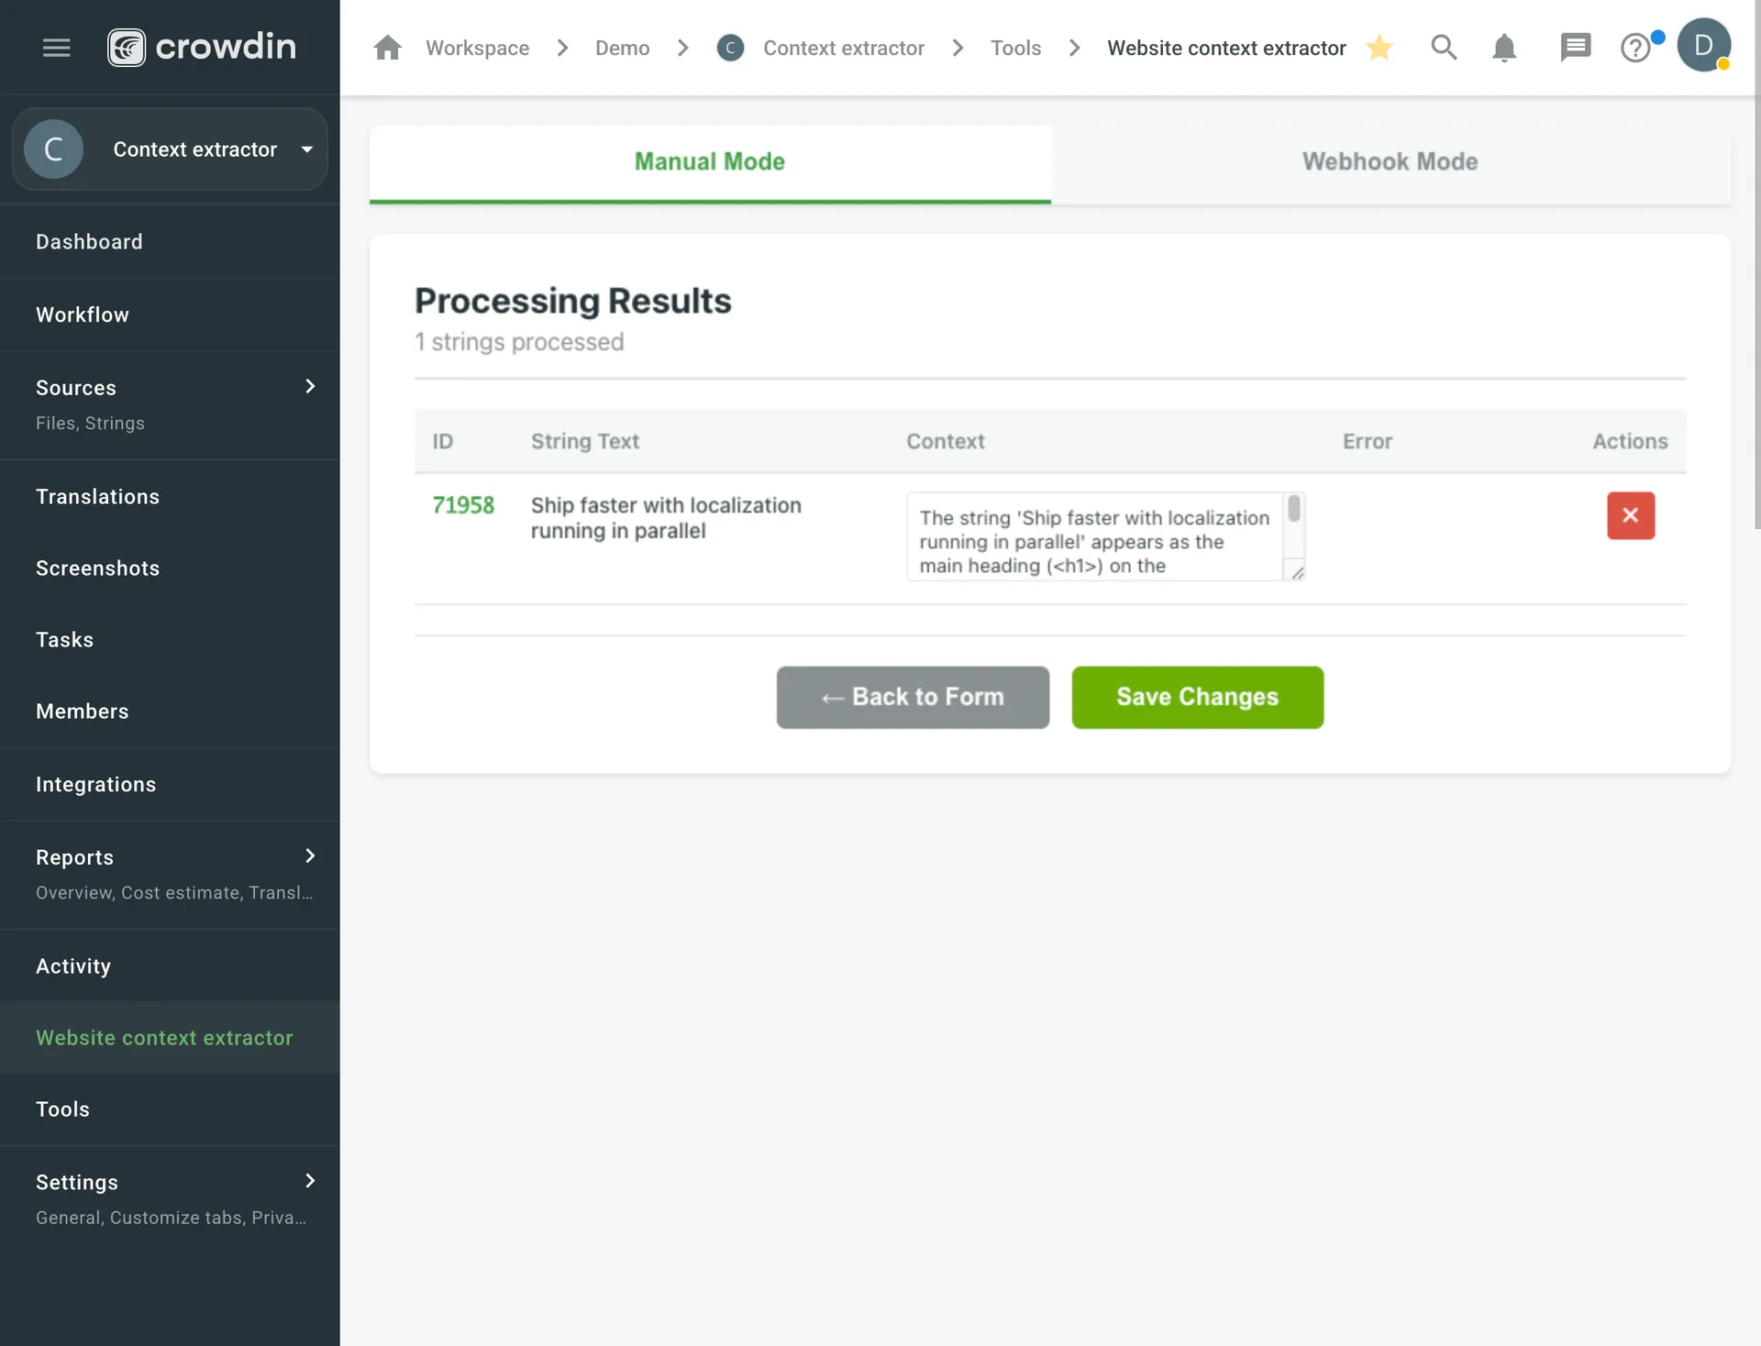
Task: Star the Website context extractor page
Action: point(1379,48)
